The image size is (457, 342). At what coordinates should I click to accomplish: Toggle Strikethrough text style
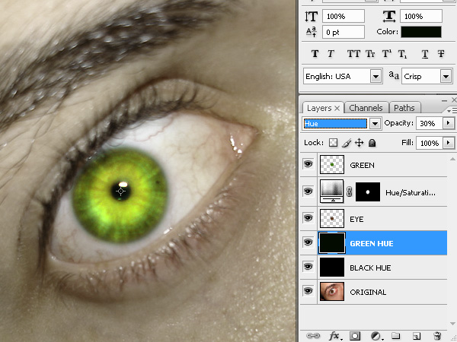coord(441,54)
